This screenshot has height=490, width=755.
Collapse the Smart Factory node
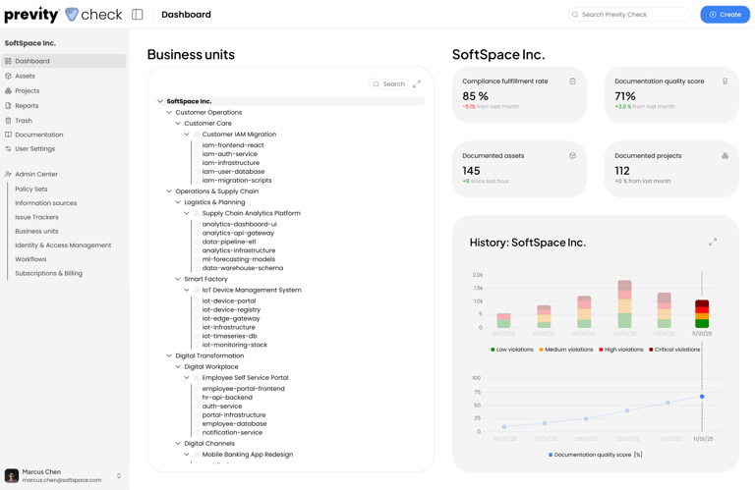pos(178,279)
